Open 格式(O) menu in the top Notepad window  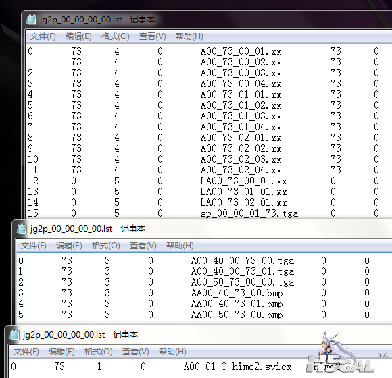coord(116,36)
